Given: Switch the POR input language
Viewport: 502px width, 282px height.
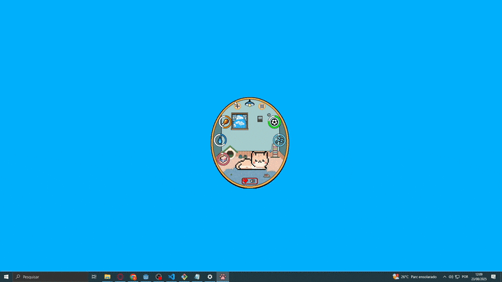Looking at the screenshot, I should (x=465, y=277).
